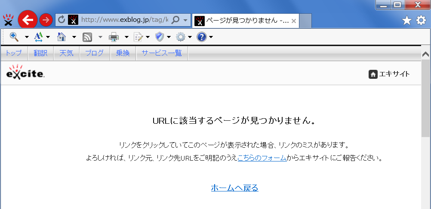Expand the print options dropdown arrow
The image size is (431, 209).
(x=126, y=37)
